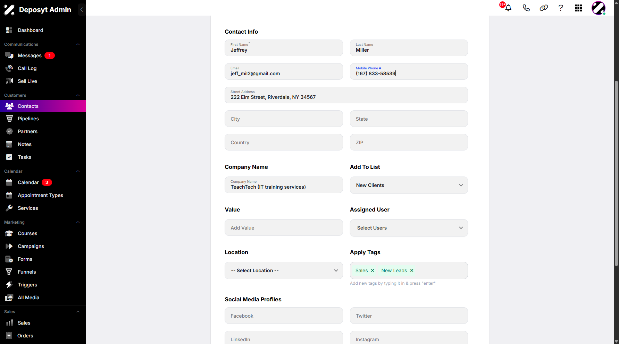Click the page vertical scrollbar
The image size is (619, 344).
[616, 173]
